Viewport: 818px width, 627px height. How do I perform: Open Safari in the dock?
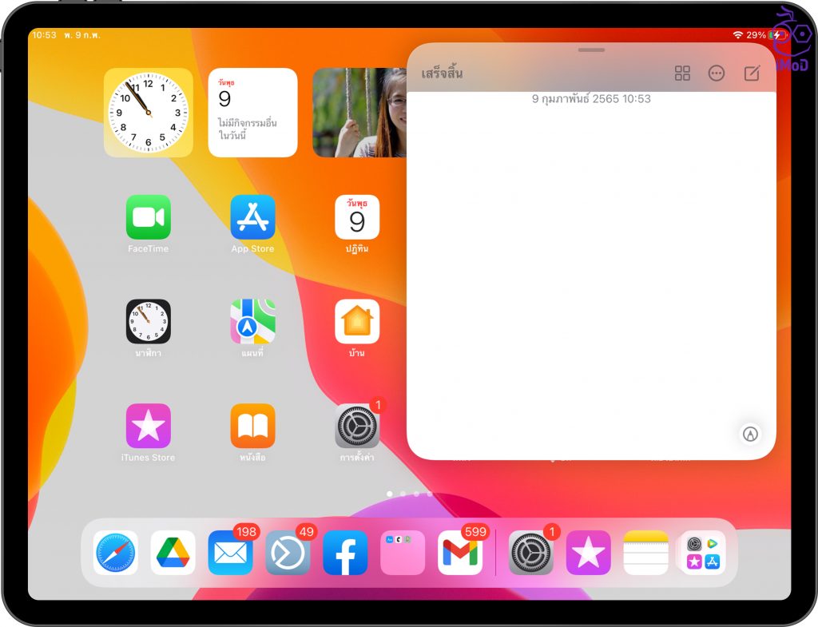point(116,553)
